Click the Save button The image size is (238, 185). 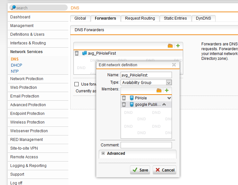[140, 170]
